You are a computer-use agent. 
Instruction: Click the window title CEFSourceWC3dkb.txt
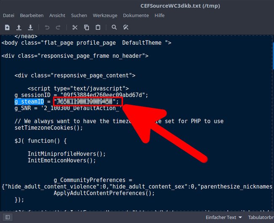tap(180, 6)
